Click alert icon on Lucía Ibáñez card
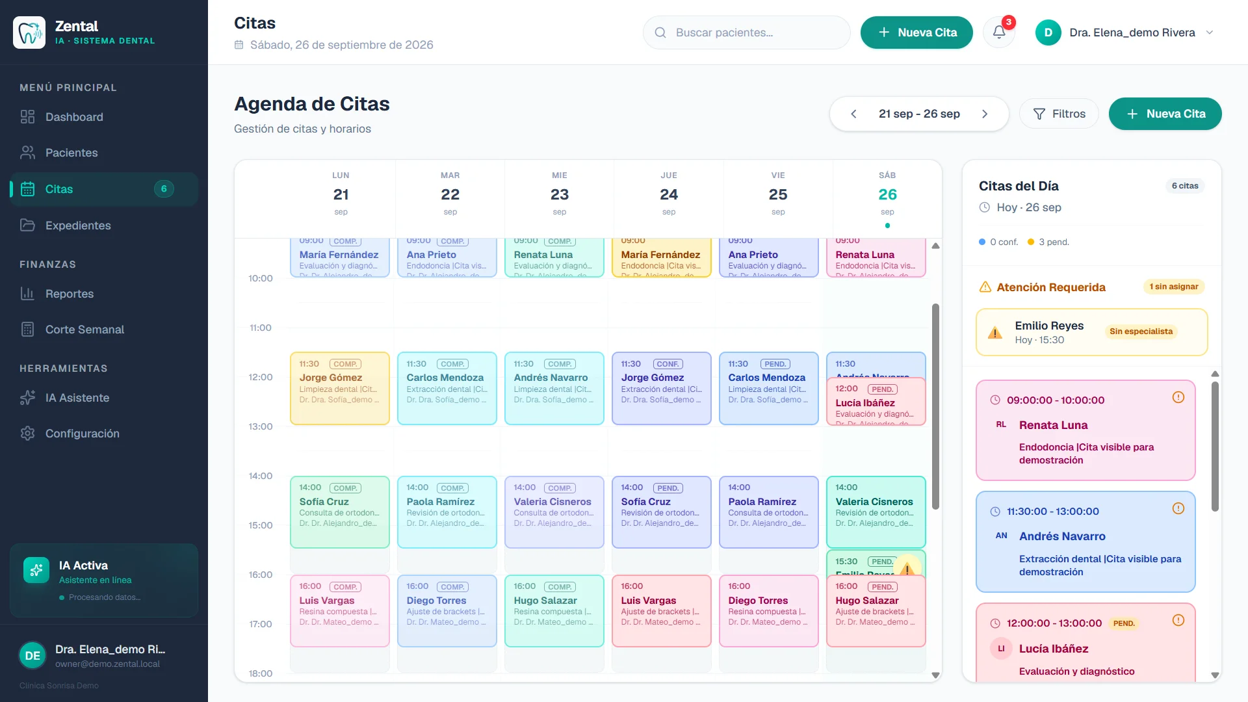The image size is (1248, 702). (x=1178, y=620)
